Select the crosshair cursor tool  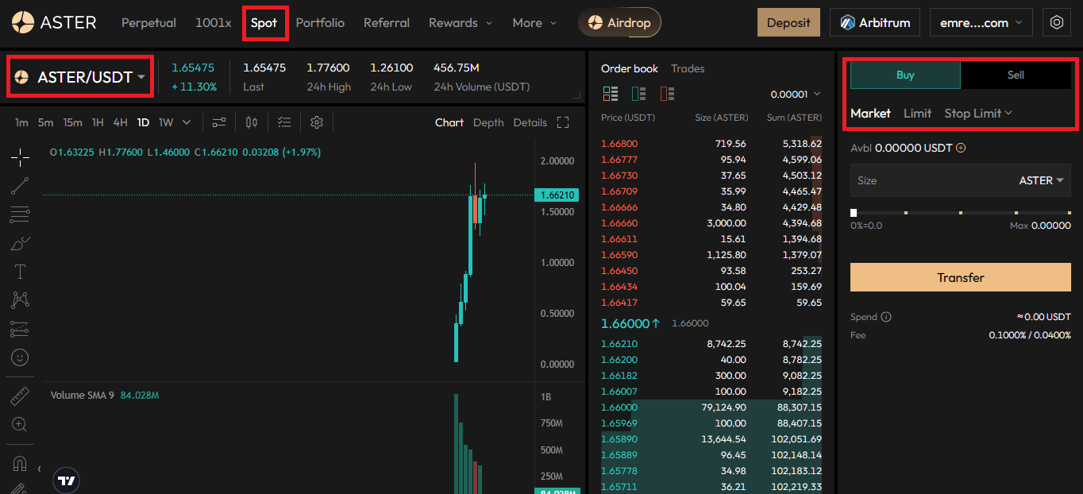click(x=20, y=157)
